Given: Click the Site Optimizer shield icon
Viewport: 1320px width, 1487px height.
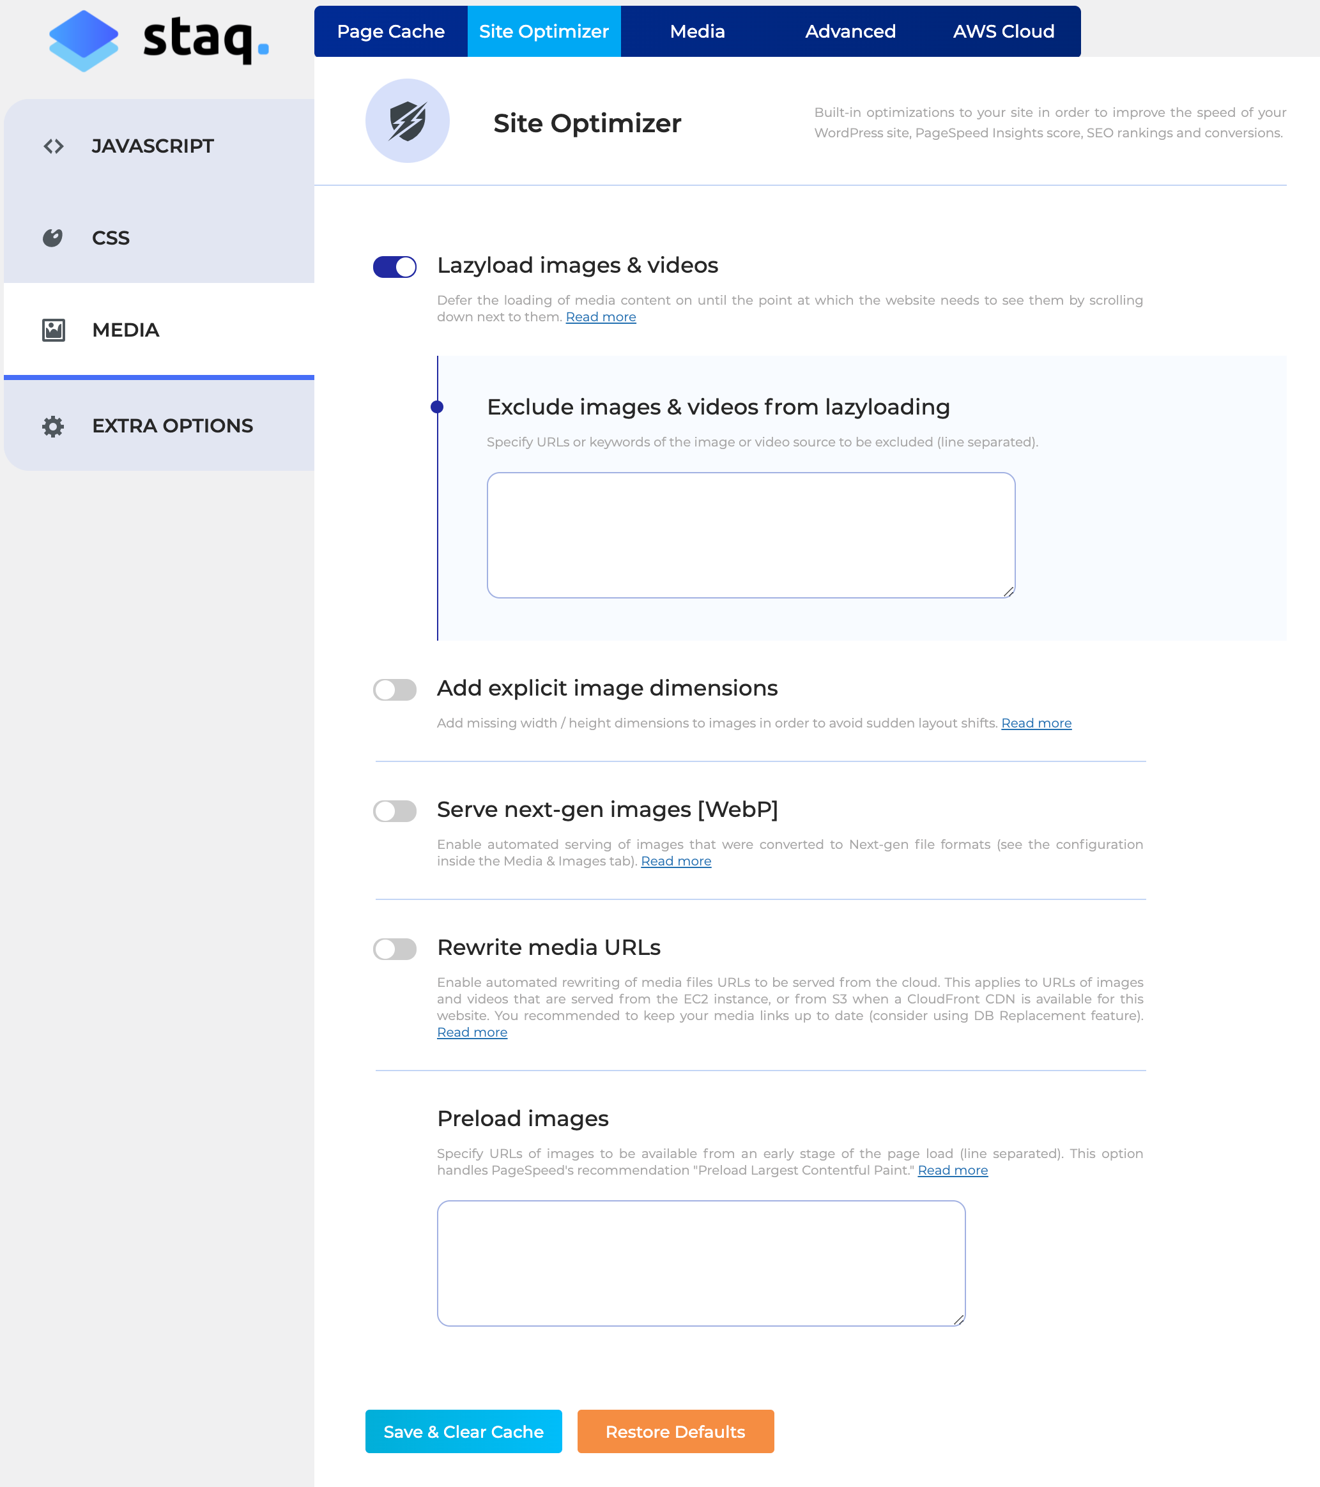Looking at the screenshot, I should [x=408, y=121].
